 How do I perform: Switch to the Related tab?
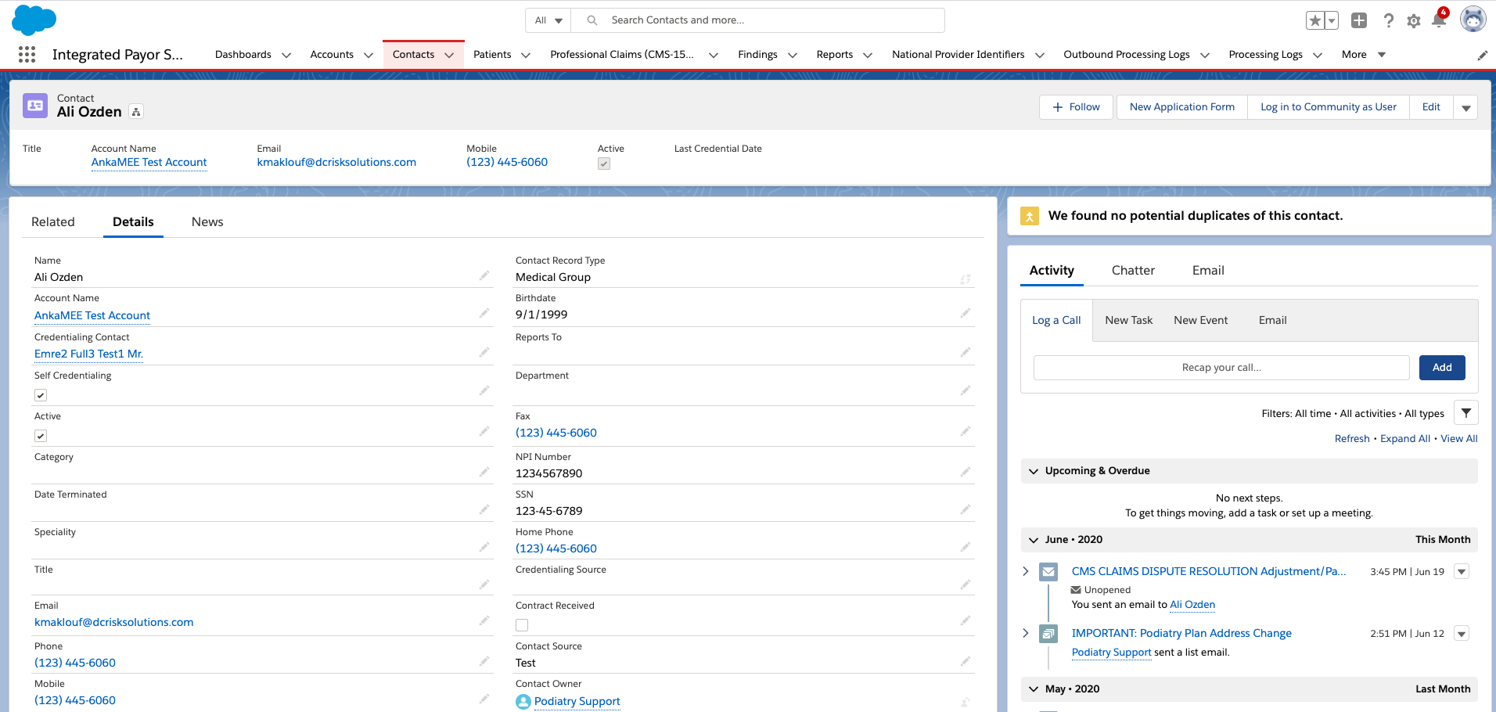coord(53,221)
